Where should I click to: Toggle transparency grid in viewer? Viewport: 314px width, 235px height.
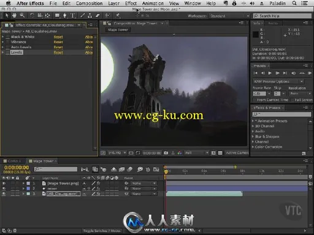coord(220,153)
